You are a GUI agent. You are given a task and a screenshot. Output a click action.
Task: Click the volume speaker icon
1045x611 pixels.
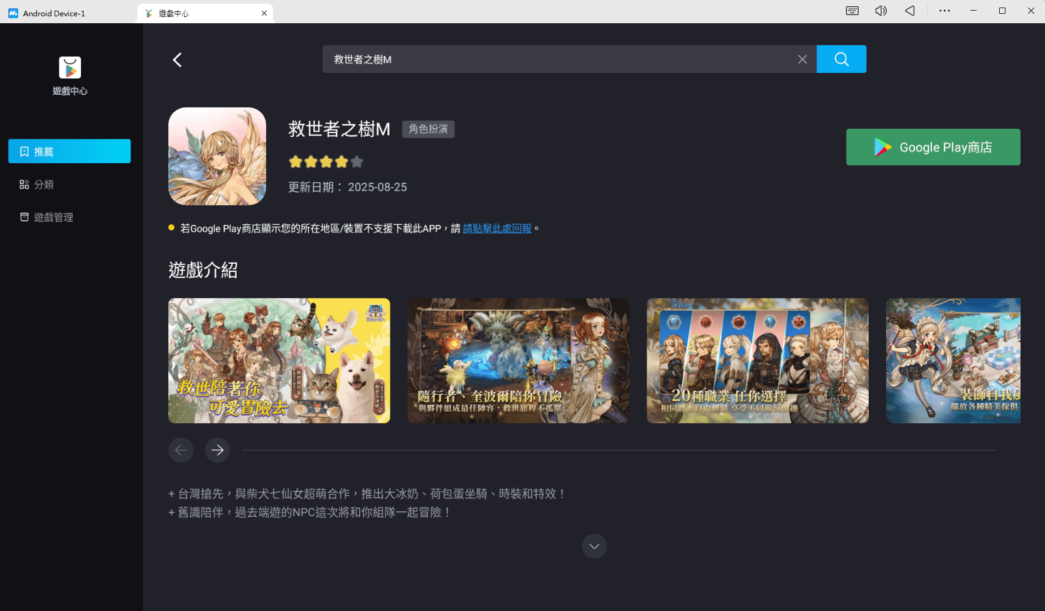881,11
